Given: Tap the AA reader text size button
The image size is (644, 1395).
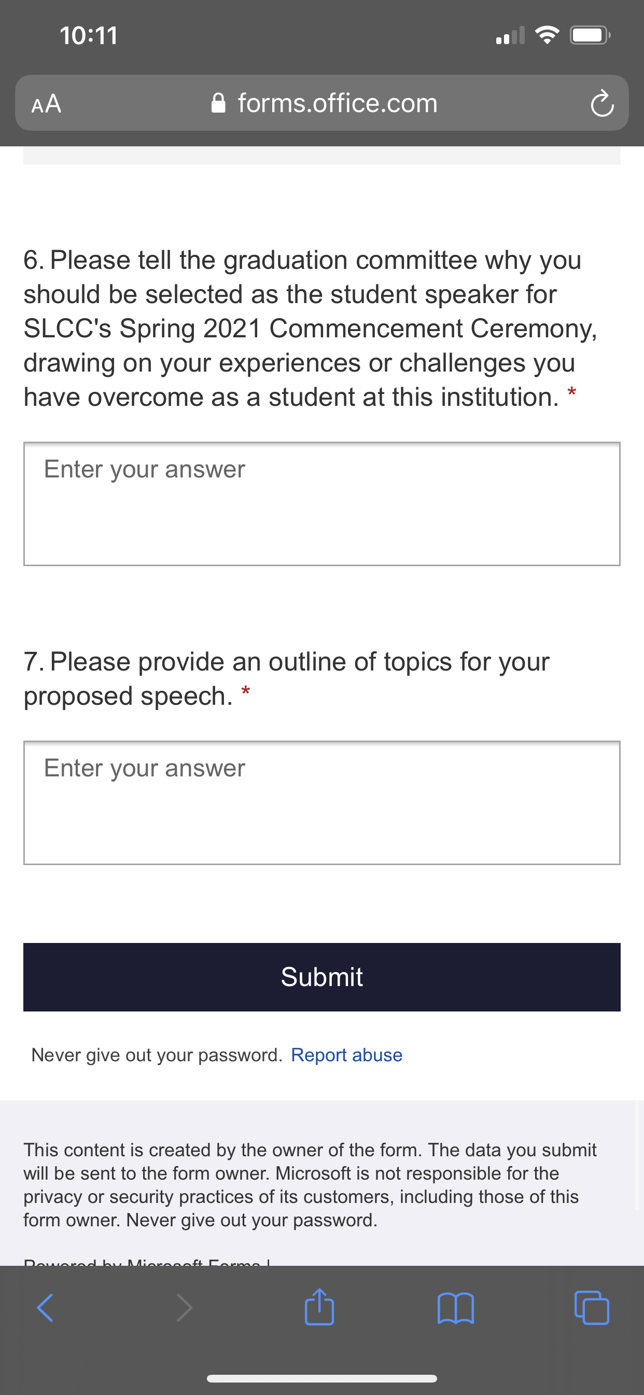Looking at the screenshot, I should click(x=47, y=103).
